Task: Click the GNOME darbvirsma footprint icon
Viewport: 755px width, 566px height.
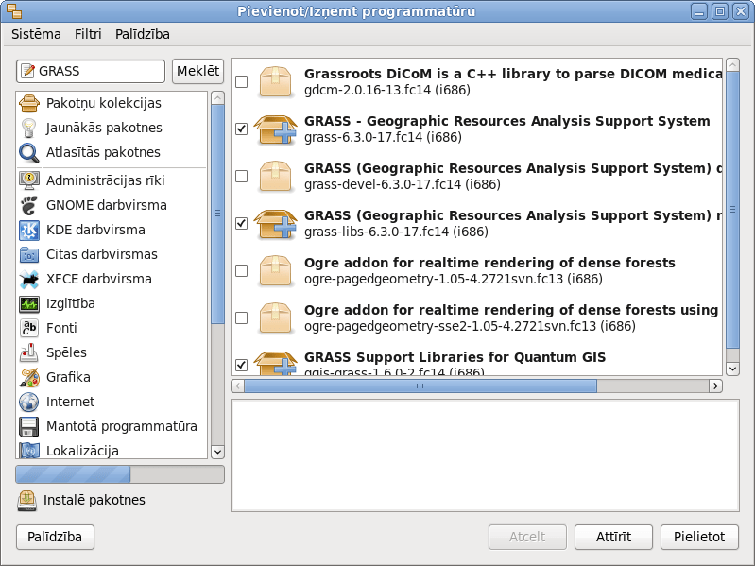Action: [29, 205]
